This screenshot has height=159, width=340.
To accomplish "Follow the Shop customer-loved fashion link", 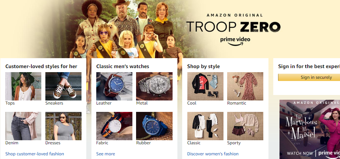I will (x=35, y=154).
